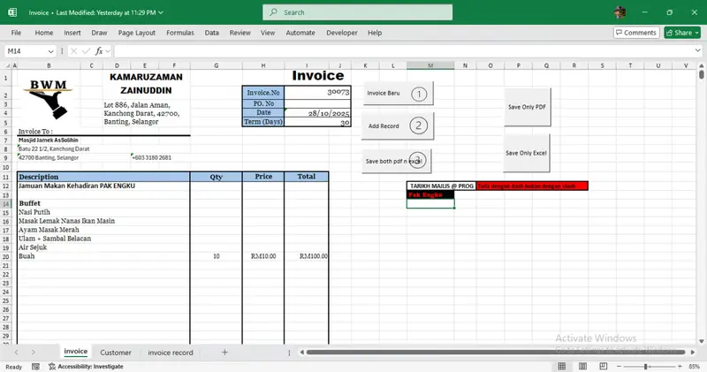Switch to Page Layout view icon

(582, 366)
